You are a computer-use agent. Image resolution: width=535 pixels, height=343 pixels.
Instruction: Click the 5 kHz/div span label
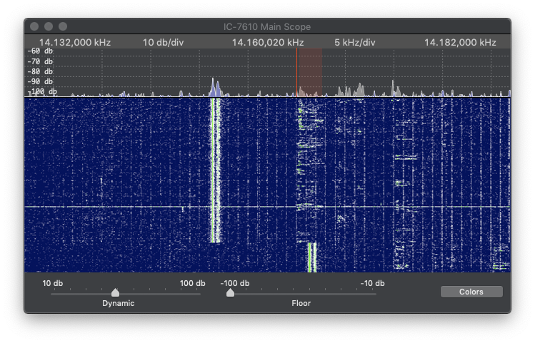point(355,42)
